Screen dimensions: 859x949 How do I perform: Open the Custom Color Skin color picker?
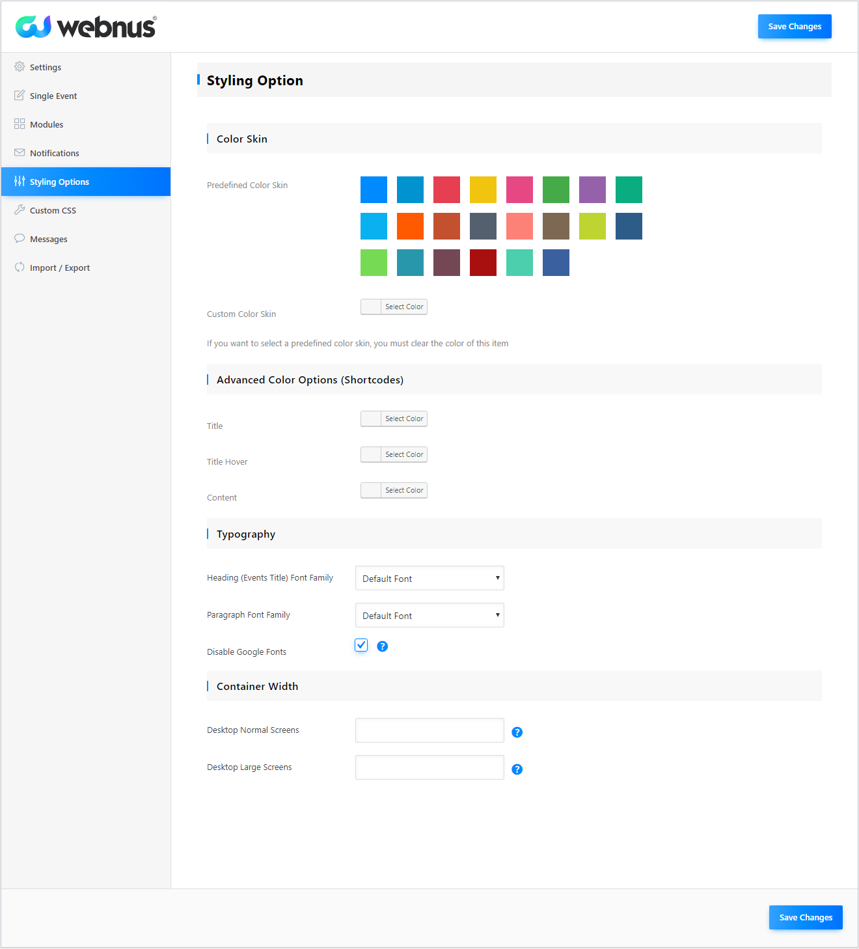[x=394, y=307]
